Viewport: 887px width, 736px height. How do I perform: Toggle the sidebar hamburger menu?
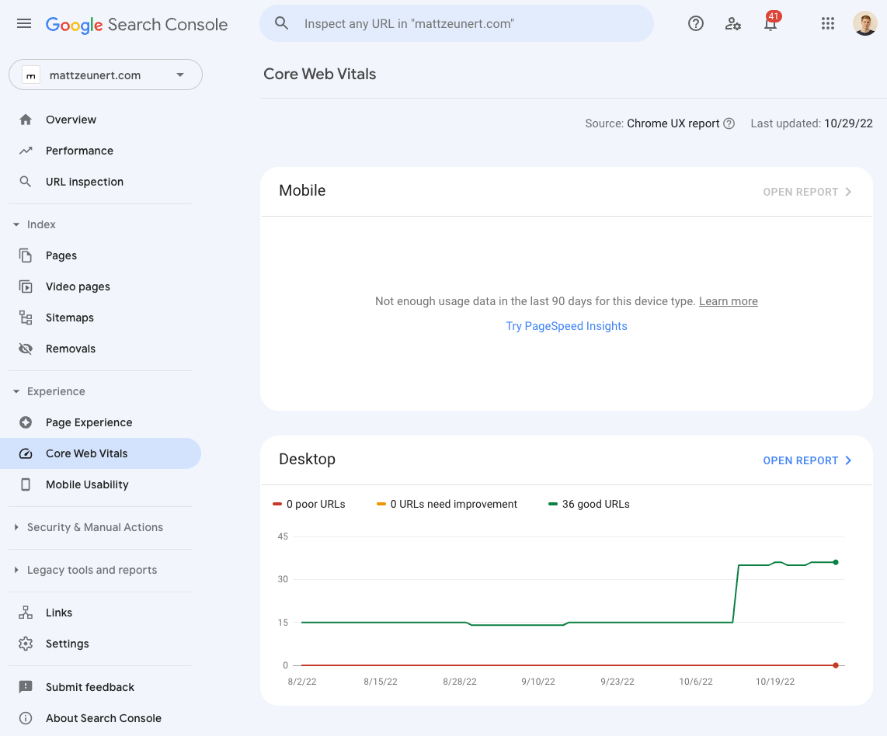click(x=23, y=23)
